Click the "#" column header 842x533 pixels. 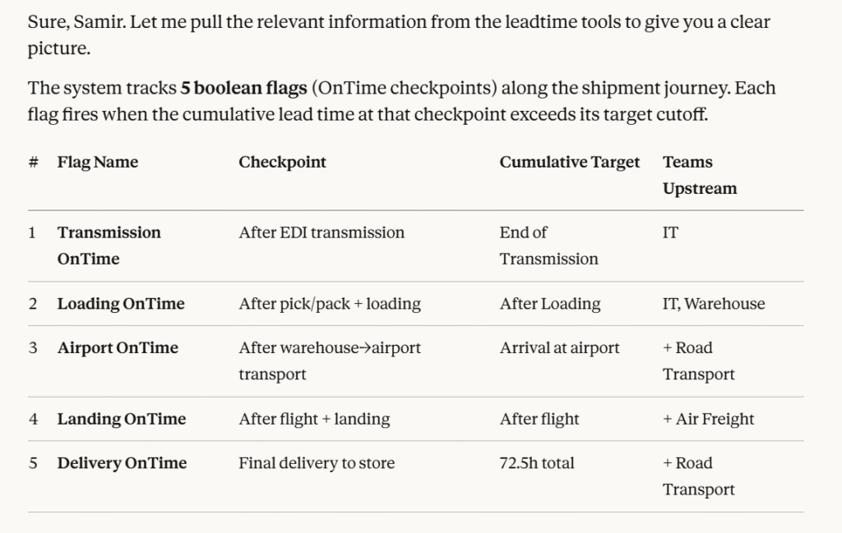(x=33, y=163)
